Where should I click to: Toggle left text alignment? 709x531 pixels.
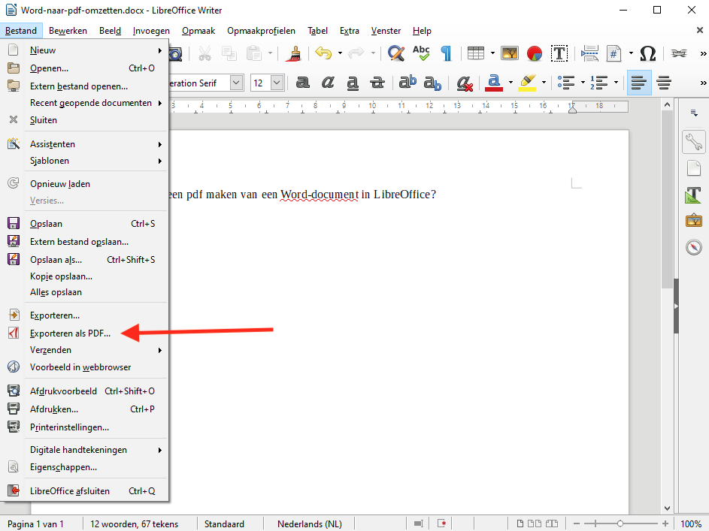tap(639, 83)
